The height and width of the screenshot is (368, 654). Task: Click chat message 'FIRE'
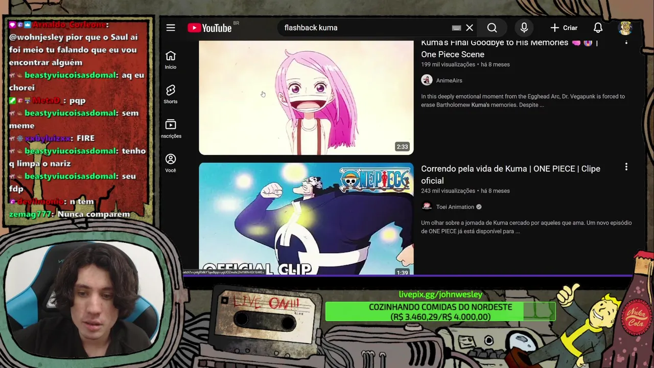coord(85,138)
